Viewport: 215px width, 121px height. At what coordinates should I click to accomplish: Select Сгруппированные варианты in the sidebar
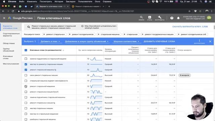tap(11, 35)
